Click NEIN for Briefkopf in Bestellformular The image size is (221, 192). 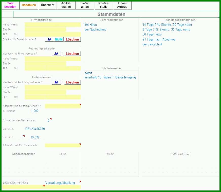click(59, 39)
